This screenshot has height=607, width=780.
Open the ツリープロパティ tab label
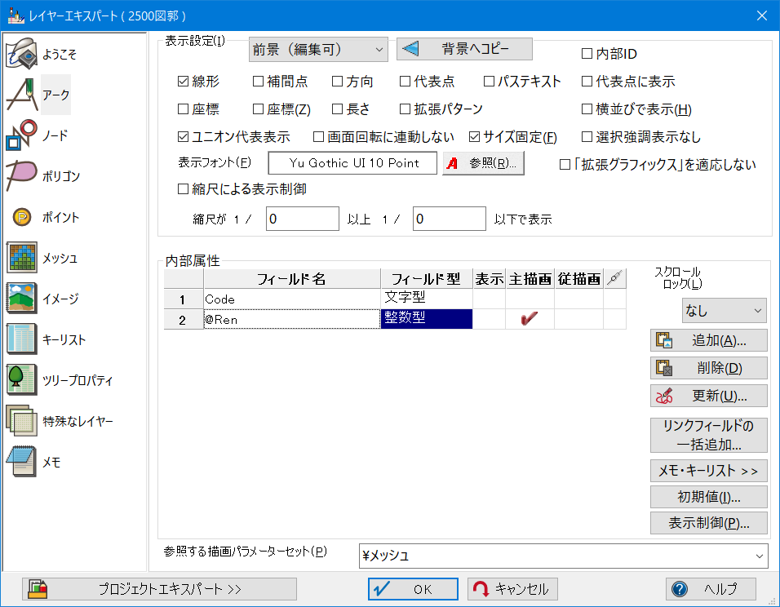[x=78, y=380]
